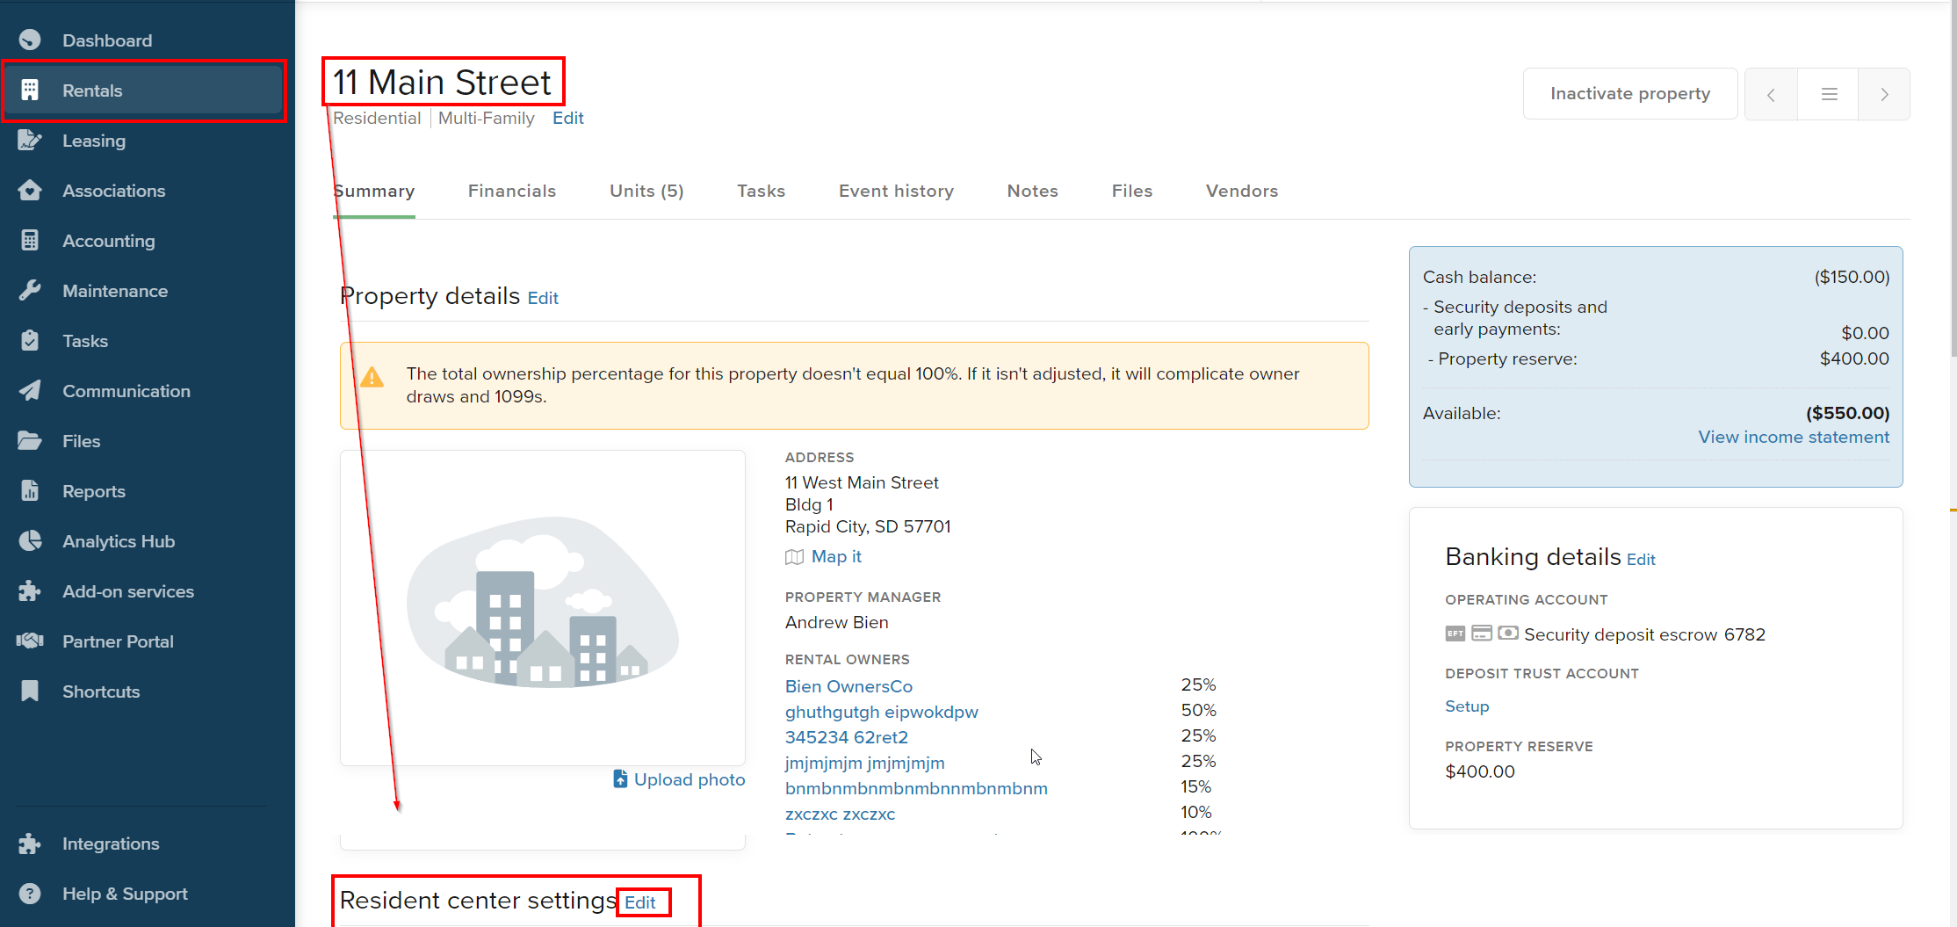Click Setup under Deposit Trust Account
The width and height of the screenshot is (1957, 927).
point(1466,706)
